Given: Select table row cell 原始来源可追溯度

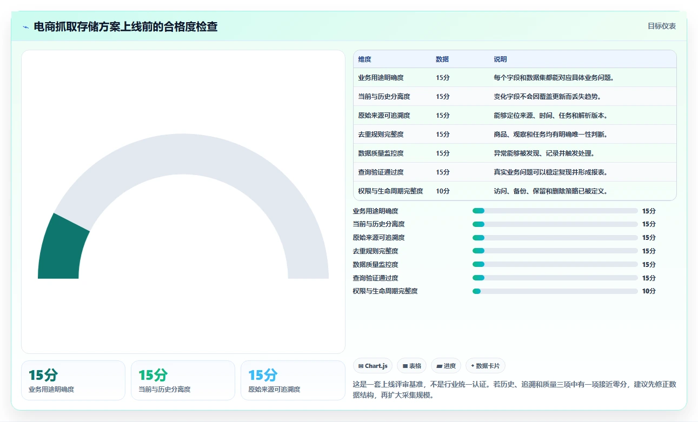Looking at the screenshot, I should tap(384, 116).
